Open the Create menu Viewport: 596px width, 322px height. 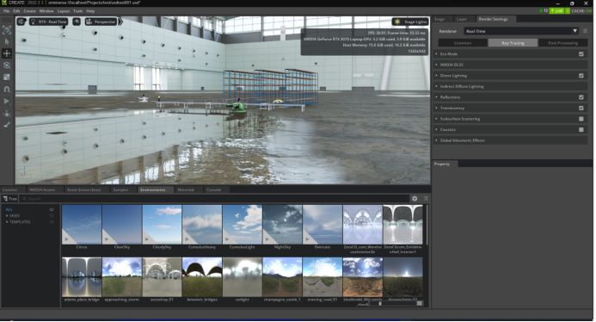click(29, 11)
